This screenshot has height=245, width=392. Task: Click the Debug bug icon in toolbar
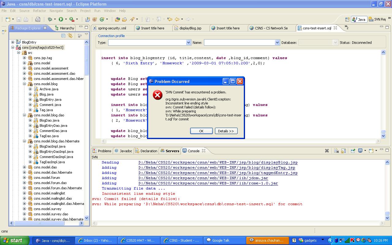(x=50, y=19)
